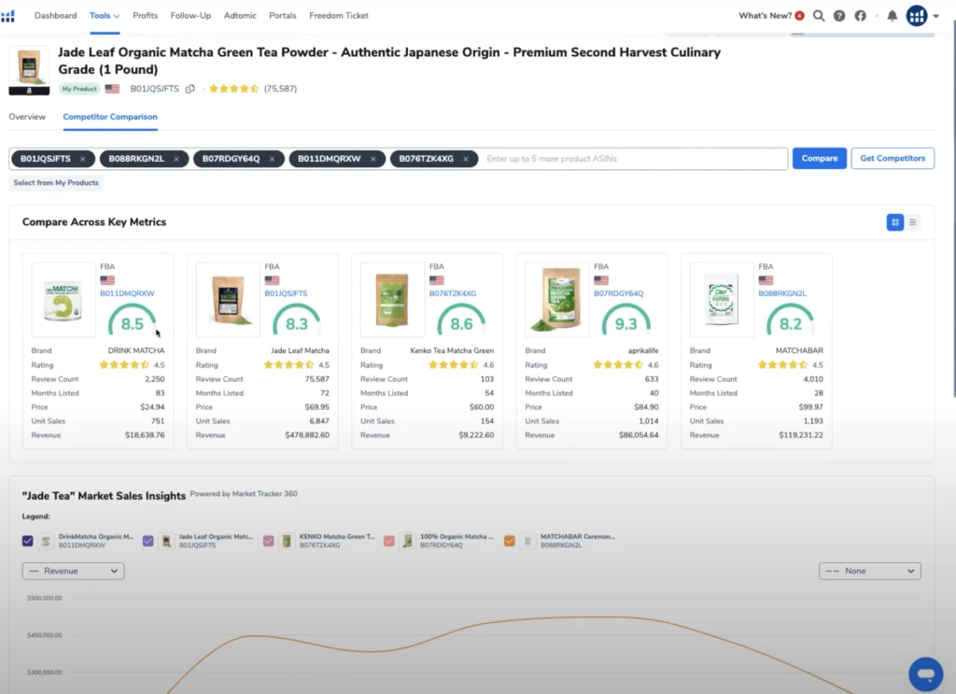Click the notifications bell icon
The height and width of the screenshot is (694, 956).
(x=892, y=16)
